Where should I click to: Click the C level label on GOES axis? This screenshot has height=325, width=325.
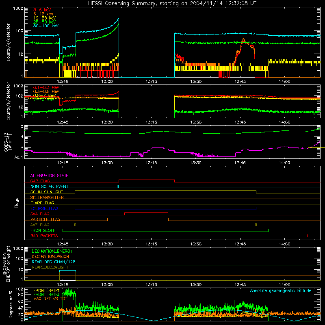[22, 127]
